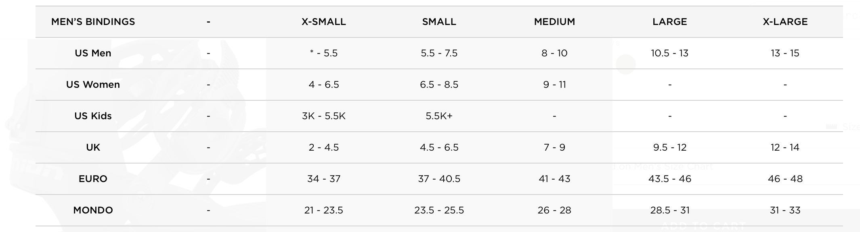The width and height of the screenshot is (860, 232).
Task: Select the MONDO row label
Action: [93, 210]
